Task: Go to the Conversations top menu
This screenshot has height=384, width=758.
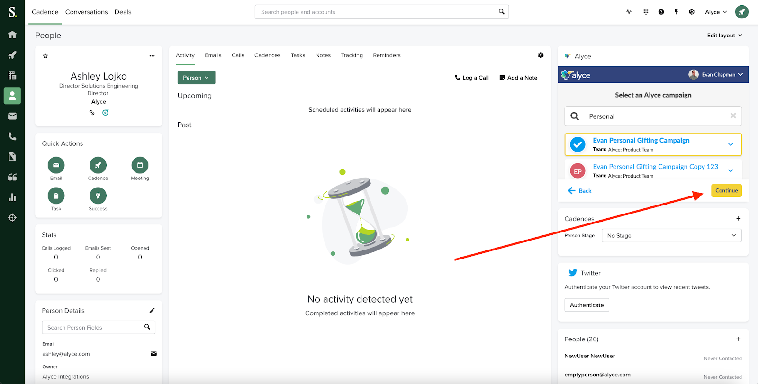Action: tap(86, 12)
